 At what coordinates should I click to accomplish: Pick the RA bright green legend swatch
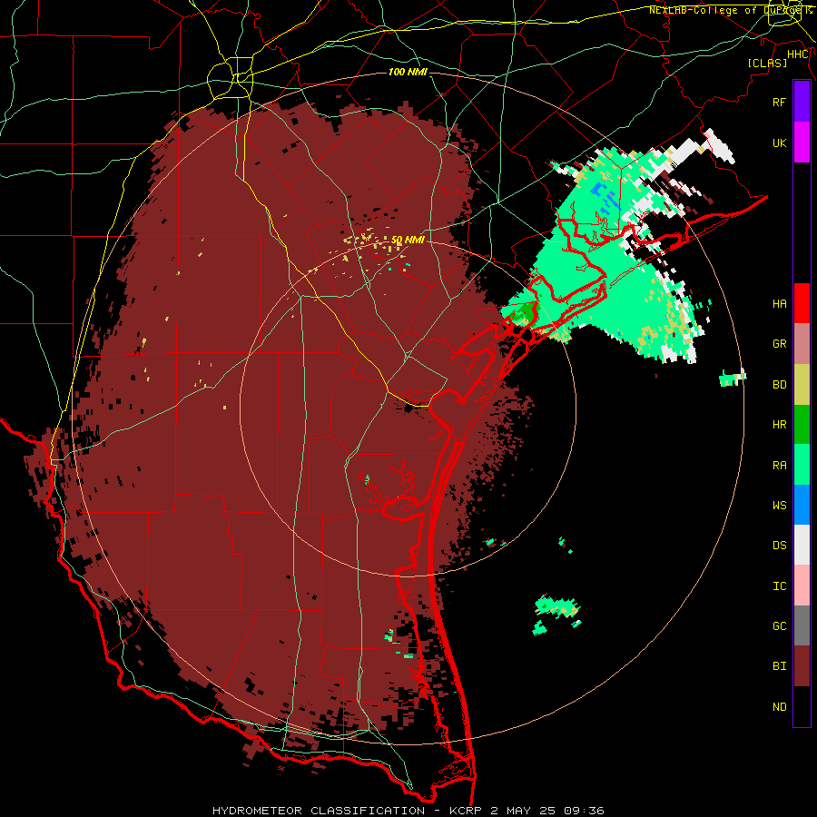pos(802,465)
